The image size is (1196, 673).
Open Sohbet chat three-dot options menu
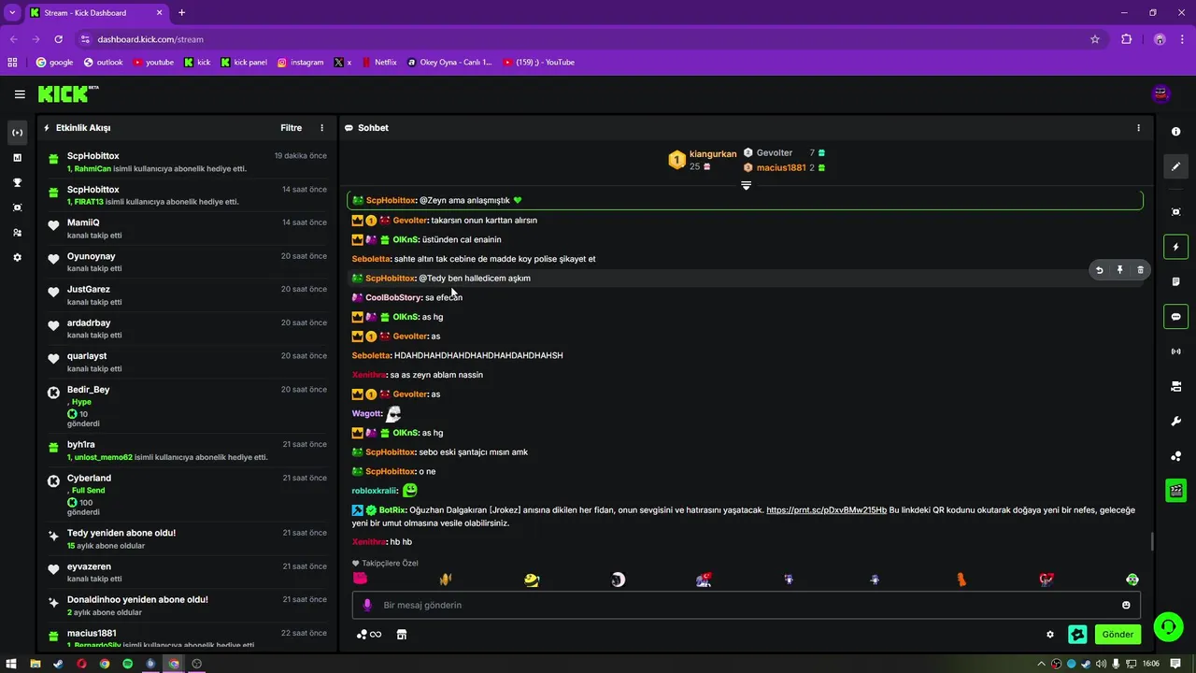[x=1138, y=128]
